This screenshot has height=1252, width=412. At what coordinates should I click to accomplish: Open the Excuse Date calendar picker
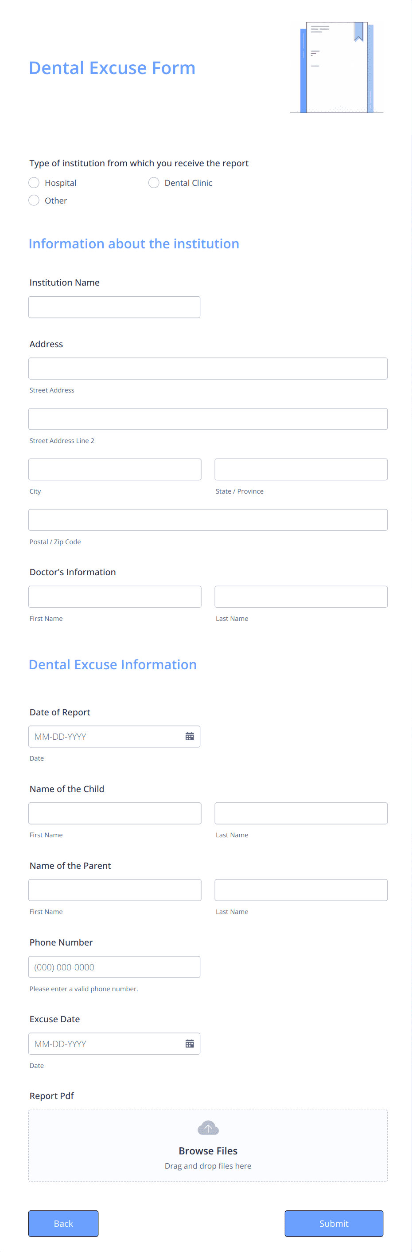pyautogui.click(x=189, y=1043)
